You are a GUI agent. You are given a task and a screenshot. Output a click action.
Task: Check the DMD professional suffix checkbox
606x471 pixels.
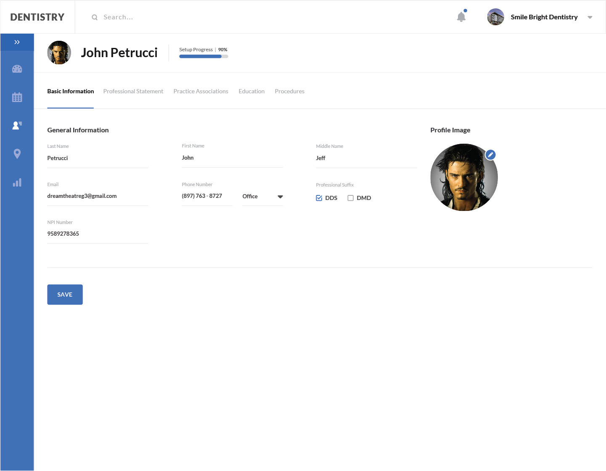pos(350,198)
